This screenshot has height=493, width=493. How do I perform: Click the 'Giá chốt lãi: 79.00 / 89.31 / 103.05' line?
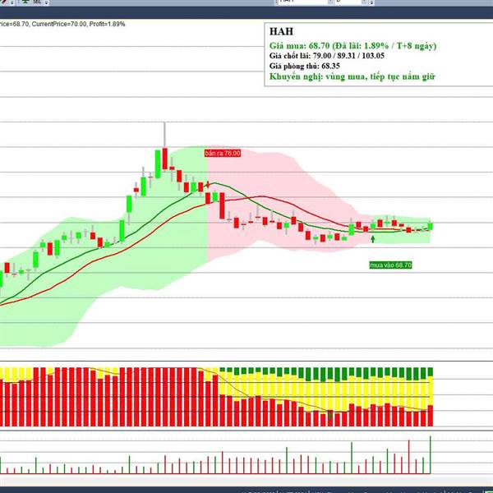point(327,56)
